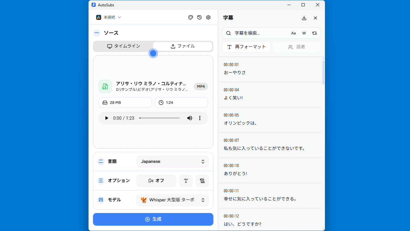Select the subtitle おーやりさ
Viewport: 410px width, 231px height.
(x=235, y=73)
